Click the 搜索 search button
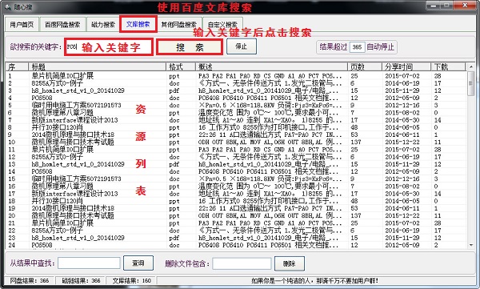Viewport: 480px width, 289px height. [190, 47]
